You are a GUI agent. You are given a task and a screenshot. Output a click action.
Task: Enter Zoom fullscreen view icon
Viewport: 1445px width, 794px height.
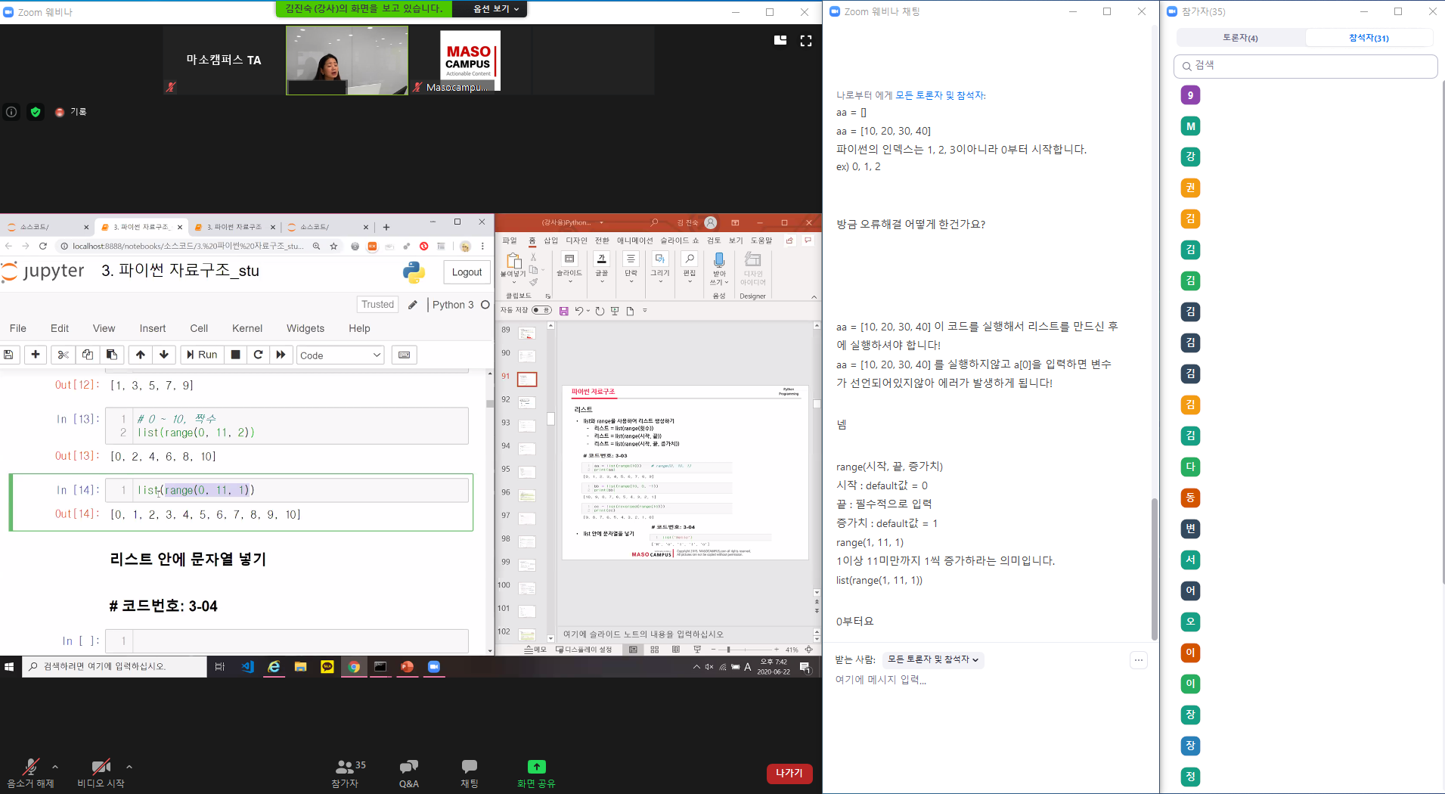click(806, 41)
